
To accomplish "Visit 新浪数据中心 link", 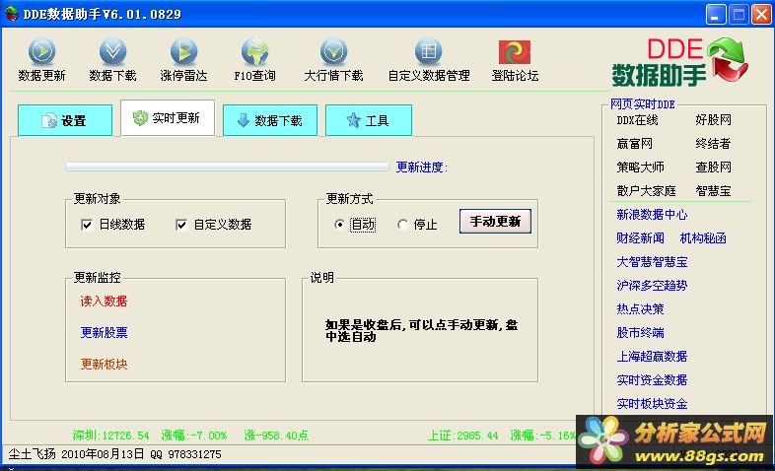I will (652, 214).
